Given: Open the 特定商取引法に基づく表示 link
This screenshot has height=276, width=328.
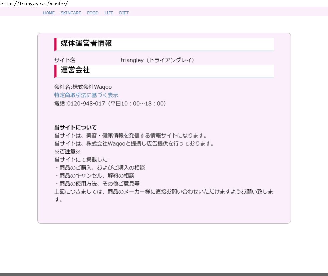Looking at the screenshot, I should point(86,95).
